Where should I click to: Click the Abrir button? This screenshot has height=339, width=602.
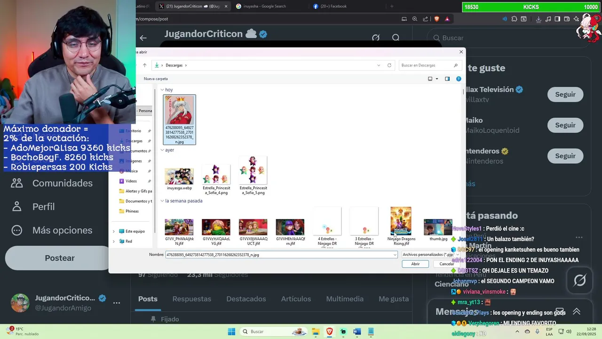pyautogui.click(x=415, y=264)
